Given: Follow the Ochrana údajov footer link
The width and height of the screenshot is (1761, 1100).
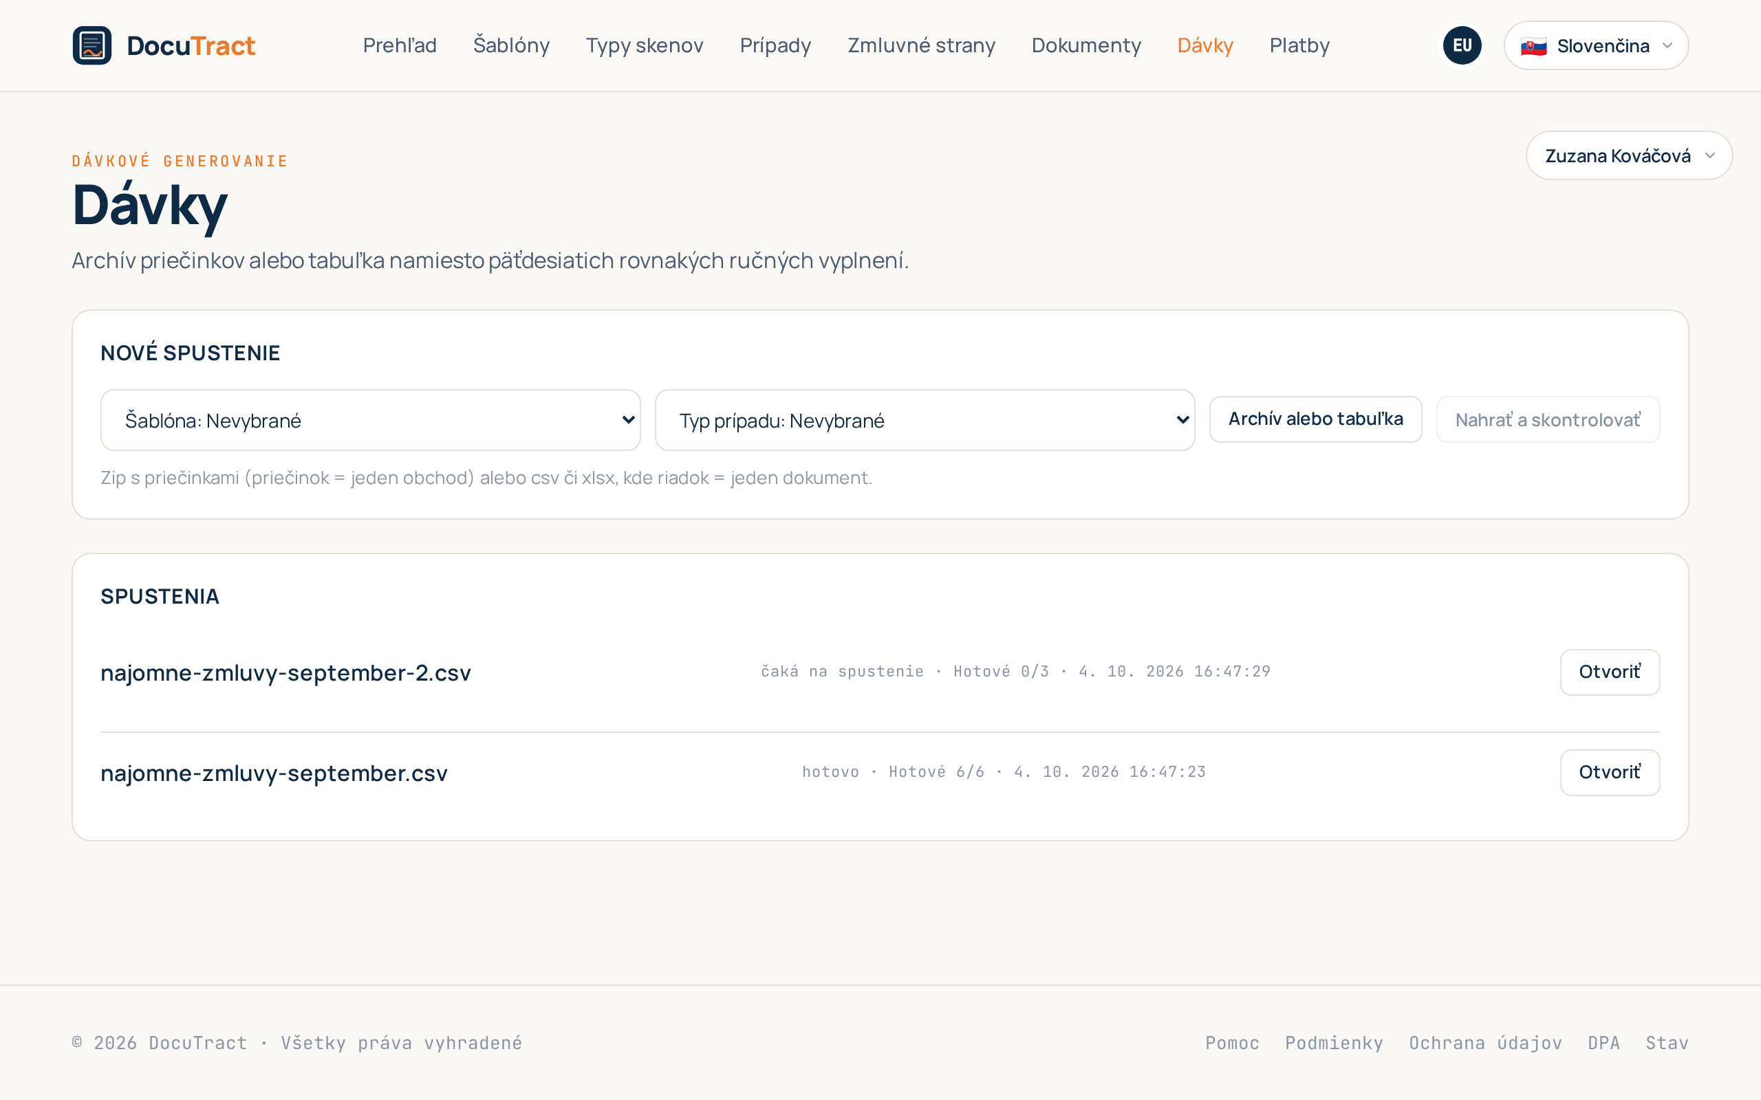Looking at the screenshot, I should 1485,1042.
